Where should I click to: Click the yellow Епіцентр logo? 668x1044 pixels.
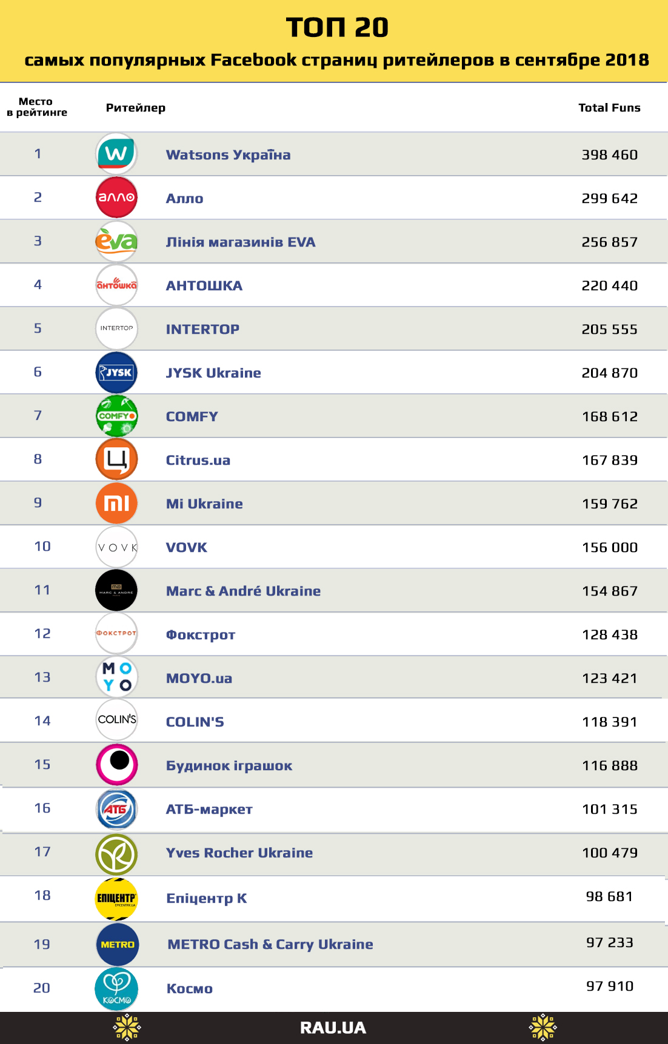tap(116, 898)
